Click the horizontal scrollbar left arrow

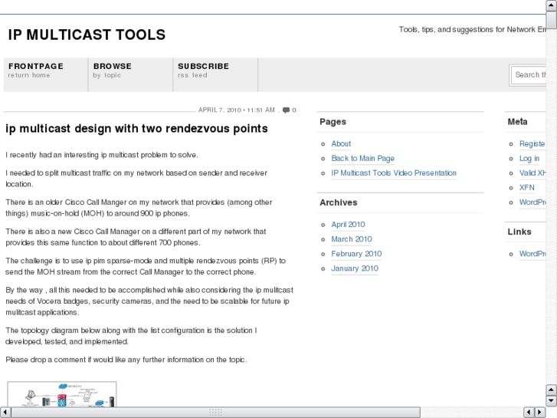5,412
